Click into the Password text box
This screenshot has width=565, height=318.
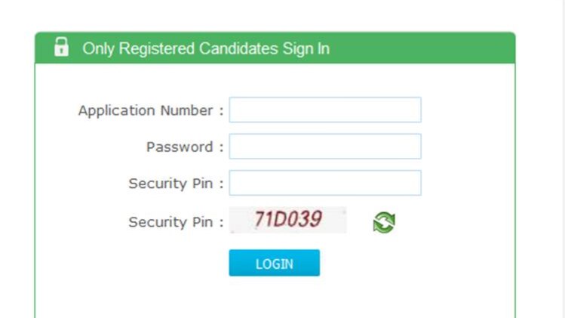point(324,147)
